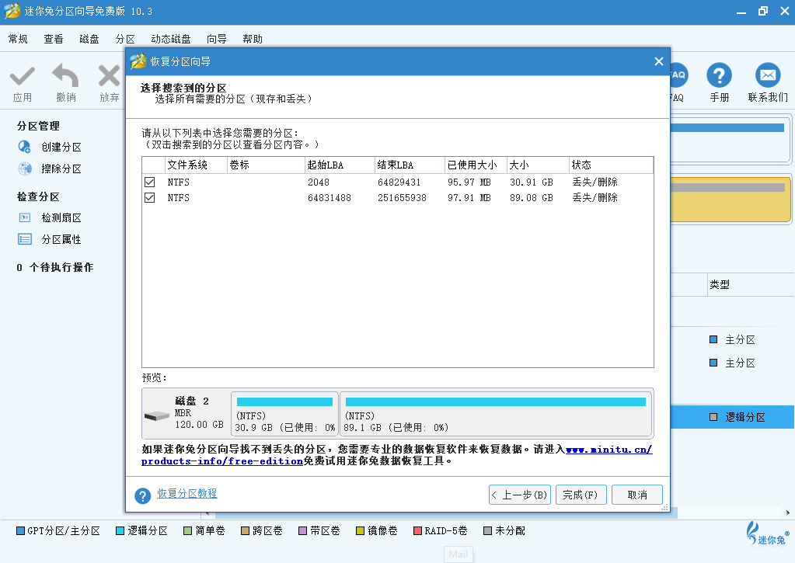795x563 pixels.
Task: Click the Undo (撤销) arrow icon
Action: (65, 75)
